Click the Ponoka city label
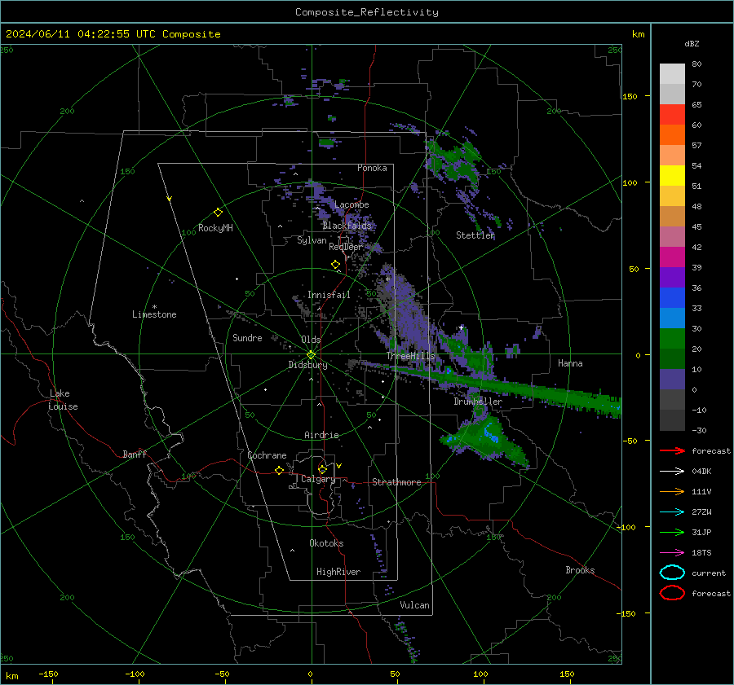This screenshot has width=734, height=685. (372, 168)
